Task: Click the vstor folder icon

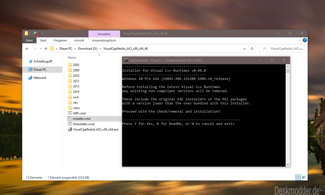Action: click(x=70, y=108)
